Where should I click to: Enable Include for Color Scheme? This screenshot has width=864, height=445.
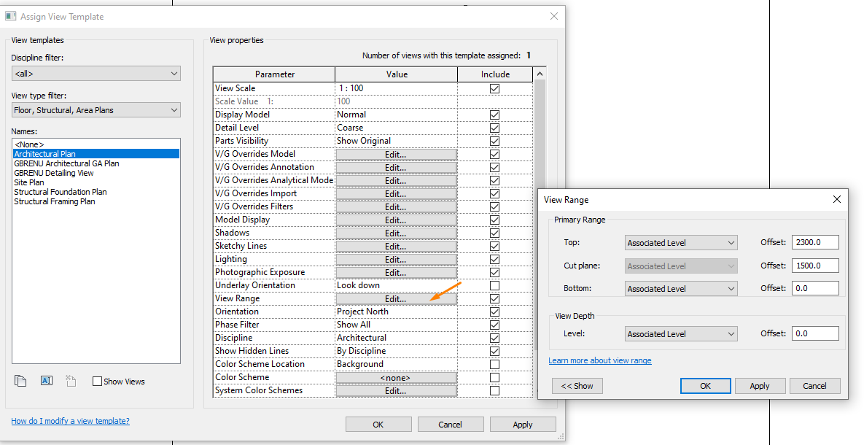494,376
